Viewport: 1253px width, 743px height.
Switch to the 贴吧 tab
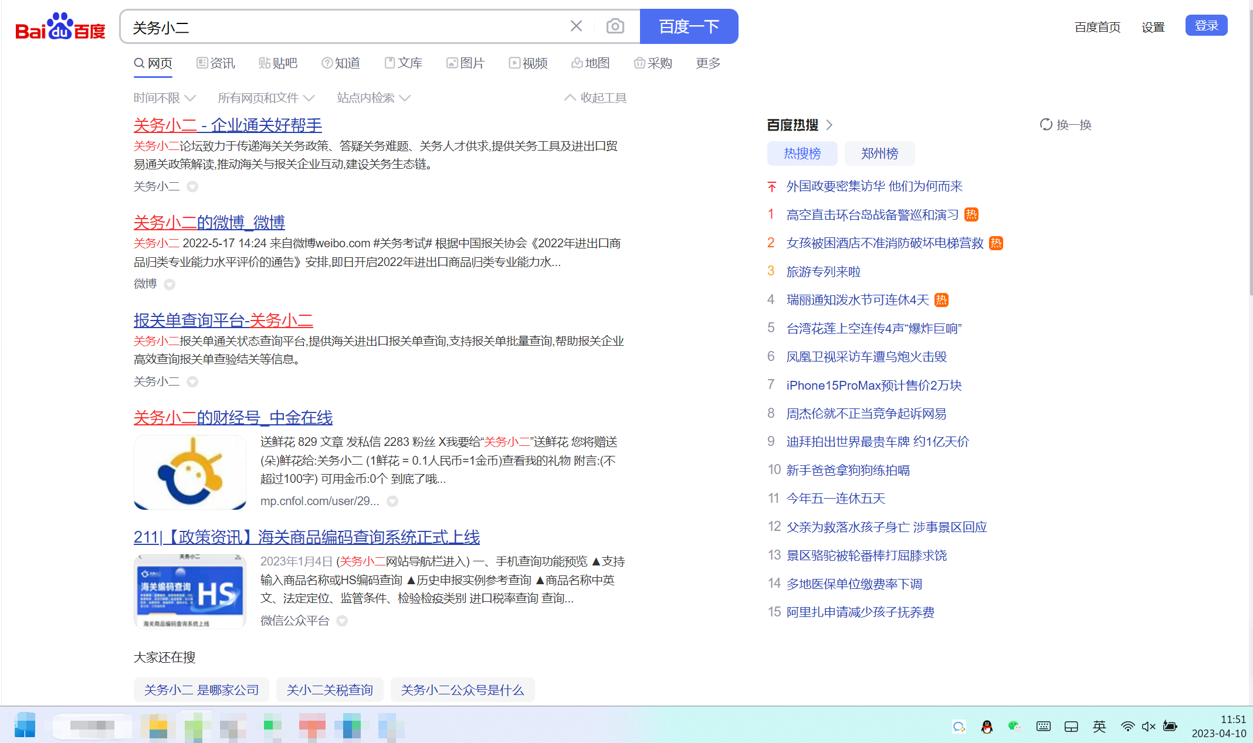(x=278, y=63)
